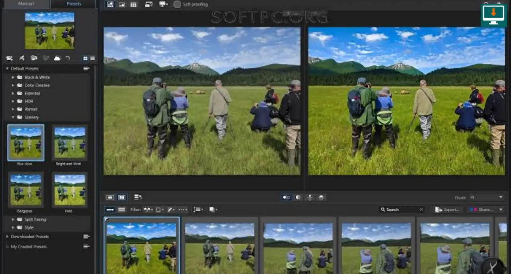Viewport: 511px width, 274px height.
Task: Select the browser grid mode icon
Action: point(133,4)
